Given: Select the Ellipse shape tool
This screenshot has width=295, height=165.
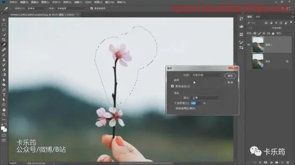Looking at the screenshot, I should click(x=4, y=105).
